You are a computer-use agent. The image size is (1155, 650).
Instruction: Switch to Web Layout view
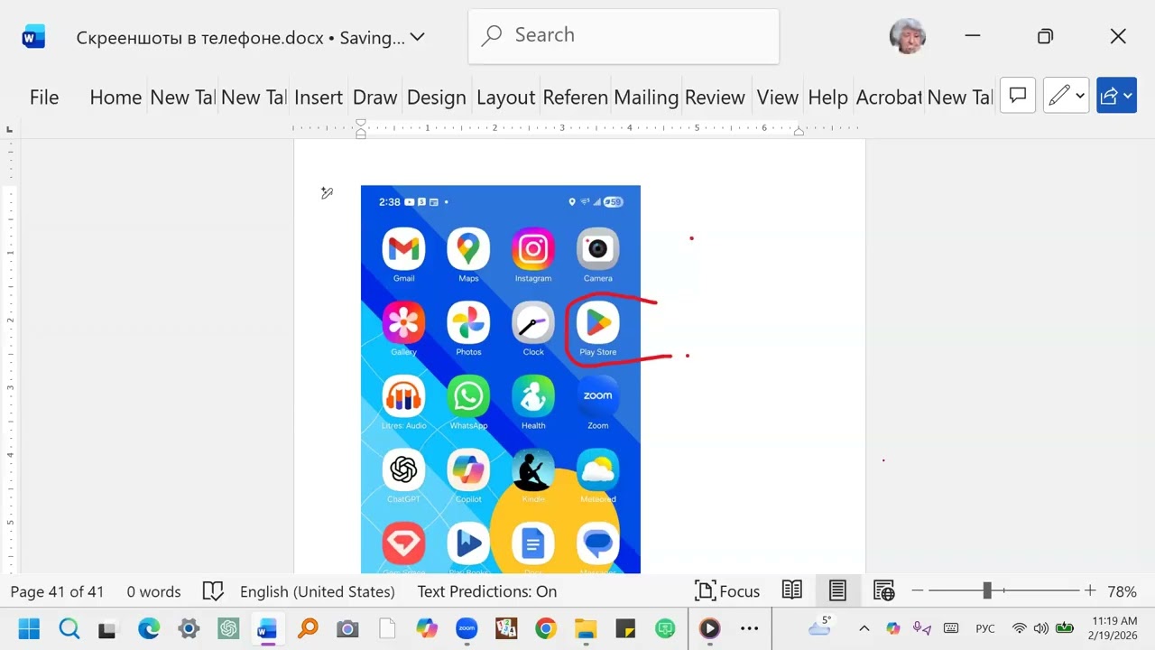(883, 590)
